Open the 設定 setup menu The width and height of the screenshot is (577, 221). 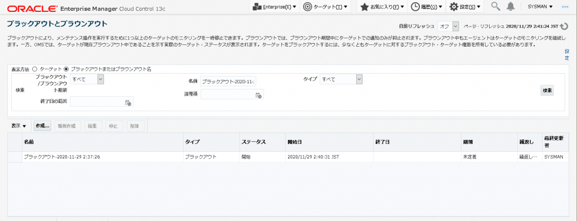pyautogui.click(x=465, y=7)
